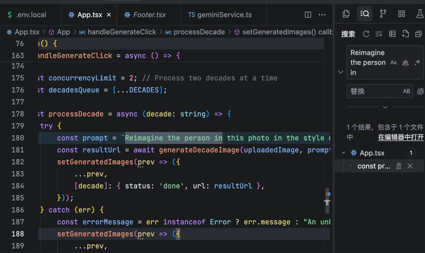Viewport: 425px width, 253px height.
Task: Toggle Match Whole Word option
Action: coord(405,63)
